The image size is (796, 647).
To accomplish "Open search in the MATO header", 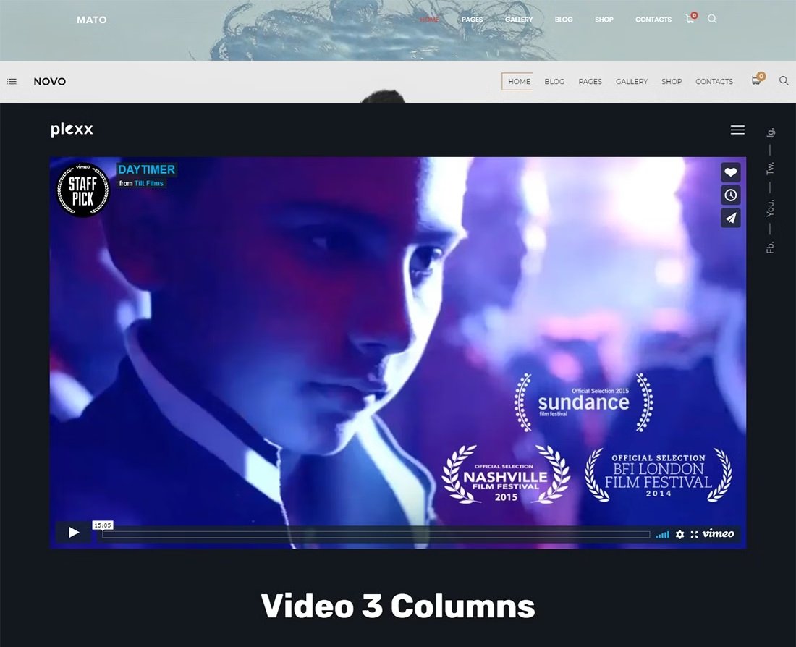I will [x=712, y=19].
